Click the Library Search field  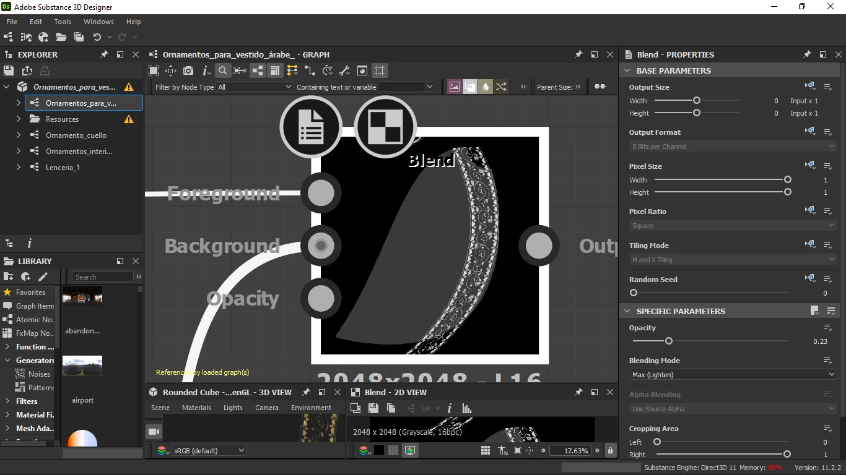point(103,276)
